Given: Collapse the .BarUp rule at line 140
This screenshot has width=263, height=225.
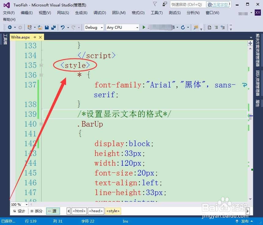Looking at the screenshot, I should [41, 124].
